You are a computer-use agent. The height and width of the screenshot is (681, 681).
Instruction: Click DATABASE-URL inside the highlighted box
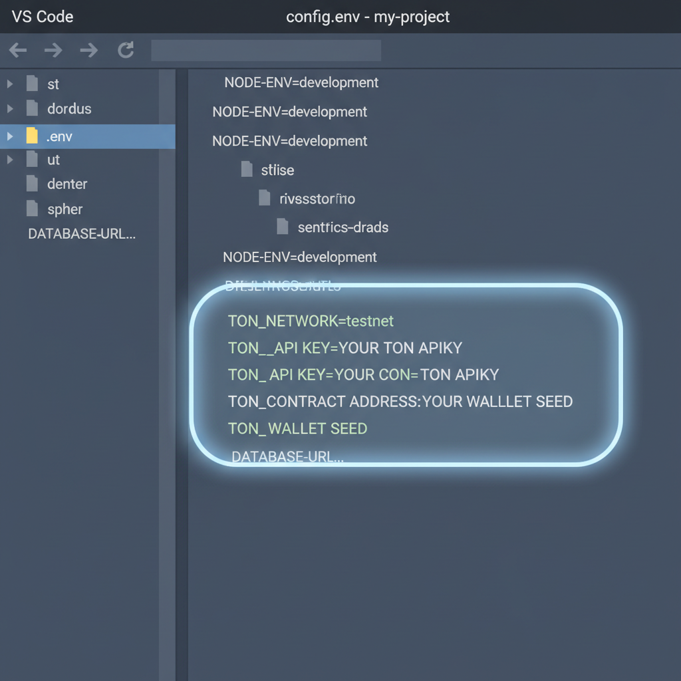[287, 456]
